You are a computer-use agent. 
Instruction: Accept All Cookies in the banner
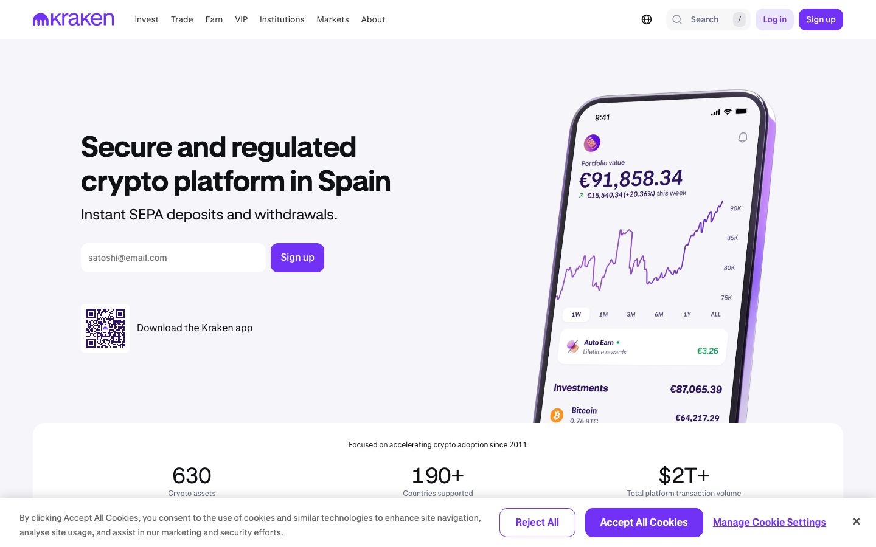click(x=644, y=522)
